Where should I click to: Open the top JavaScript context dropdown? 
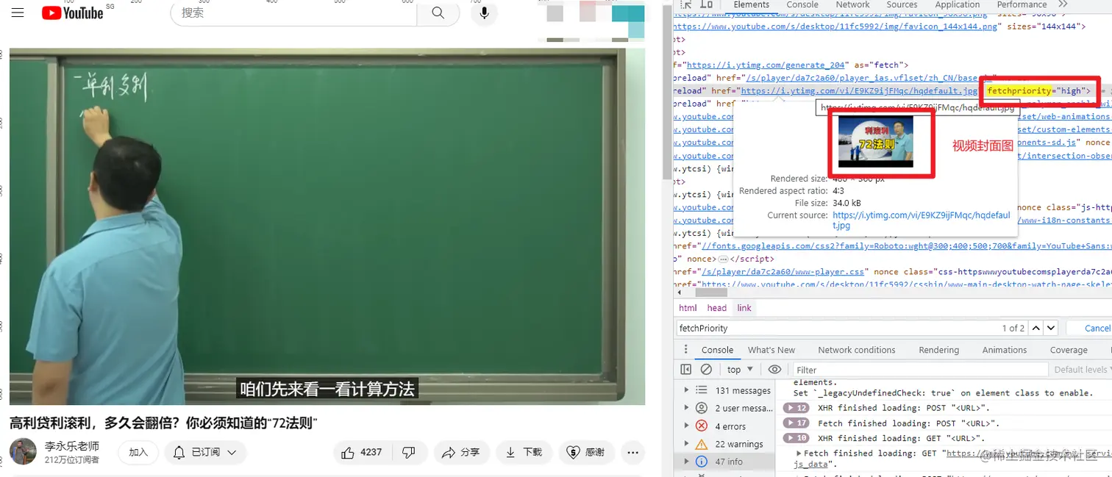click(740, 370)
